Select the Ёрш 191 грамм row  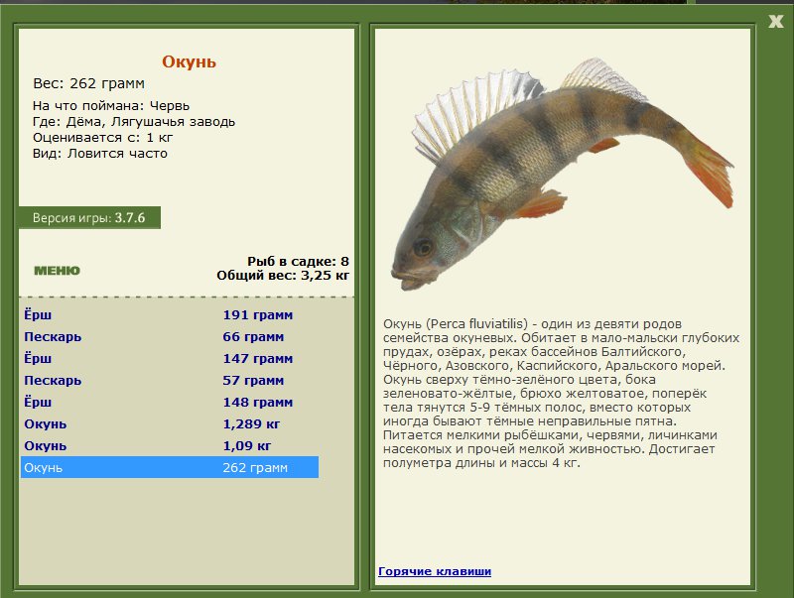[x=170, y=314]
